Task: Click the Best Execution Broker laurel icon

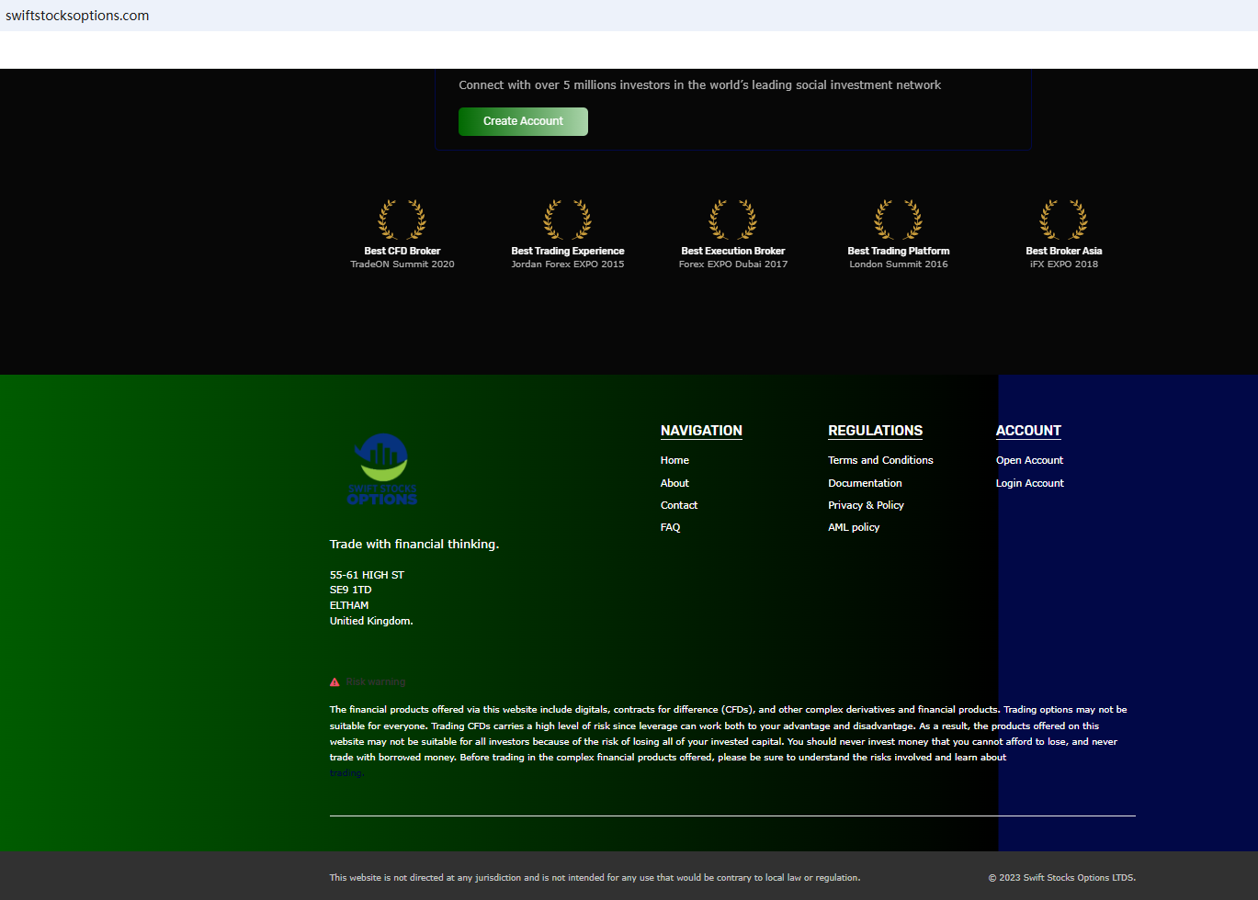Action: (x=732, y=220)
